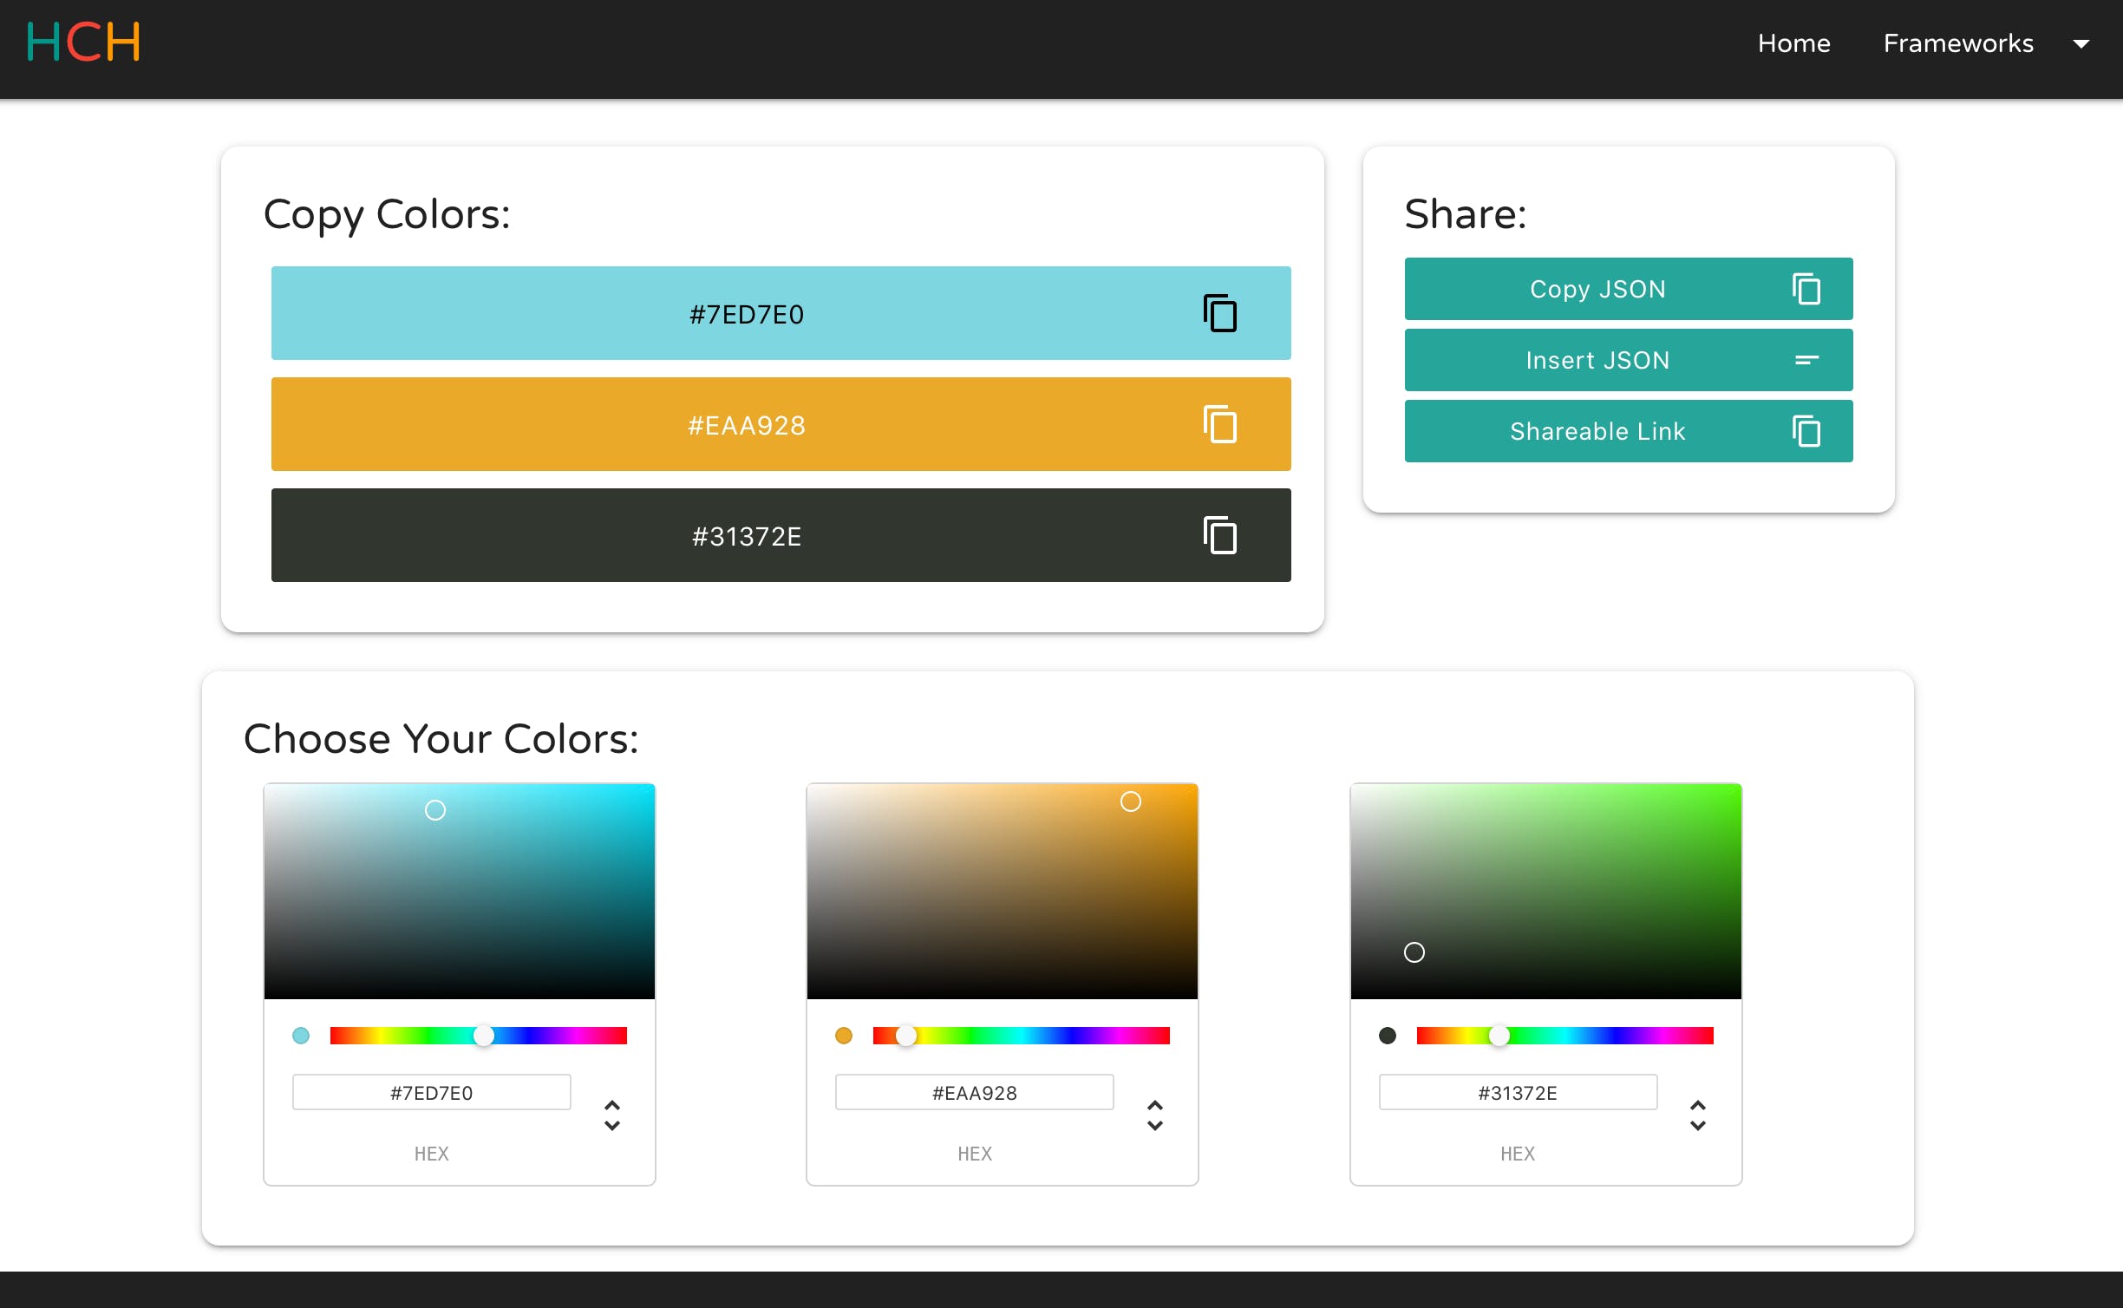Click the orange preview dot
2123x1308 pixels.
tap(844, 1035)
